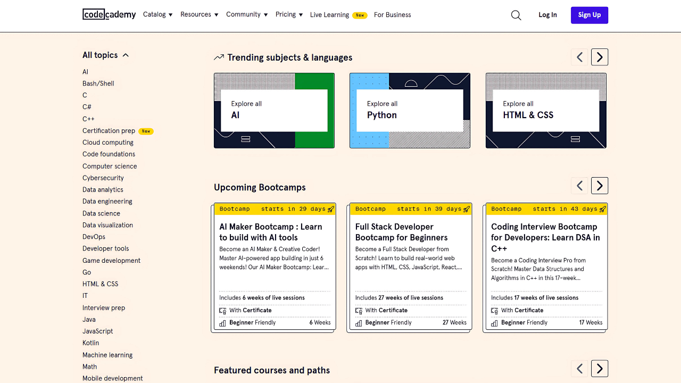The height and width of the screenshot is (383, 681).
Task: Open the Pricing dropdown
Action: 289,14
